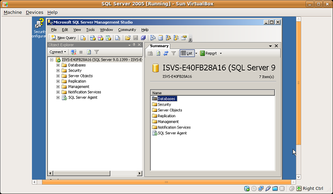Screen dimensions: 333x194
Task: Click the Properties Window toolbar icon
Action: point(184,38)
